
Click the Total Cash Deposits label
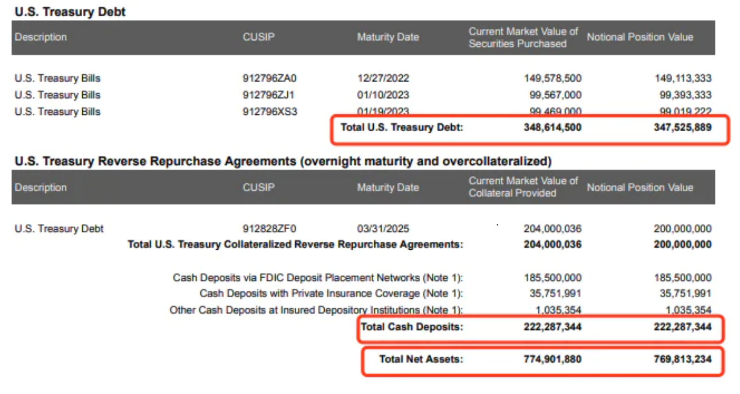pos(412,327)
